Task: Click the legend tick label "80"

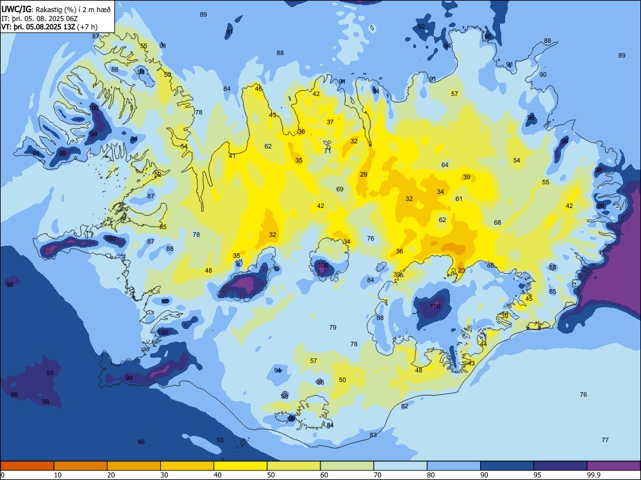Action: tap(431, 475)
